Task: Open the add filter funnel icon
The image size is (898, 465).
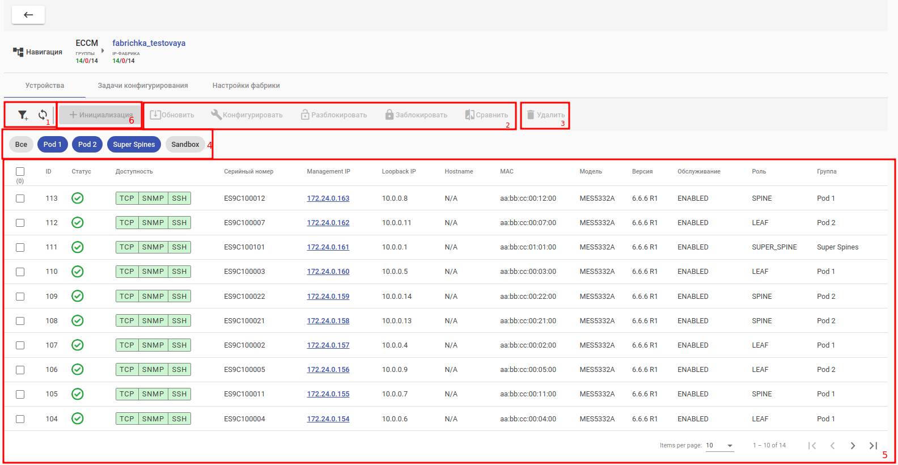Action: tap(23, 115)
